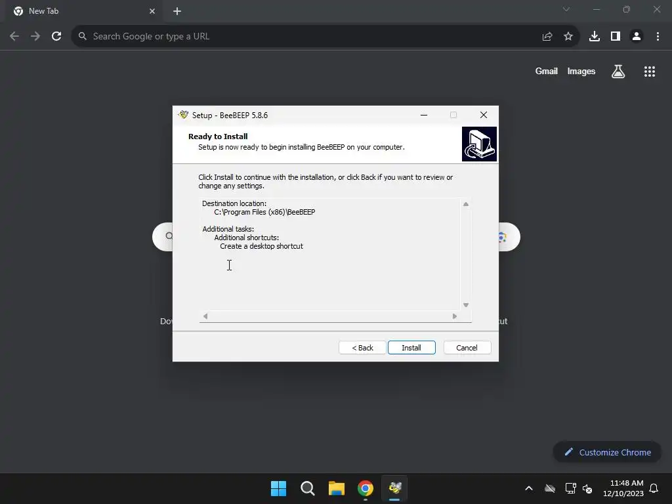Image resolution: width=672 pixels, height=504 pixels.
Task: Click Google Lens icon in search box
Action: pyautogui.click(x=502, y=237)
